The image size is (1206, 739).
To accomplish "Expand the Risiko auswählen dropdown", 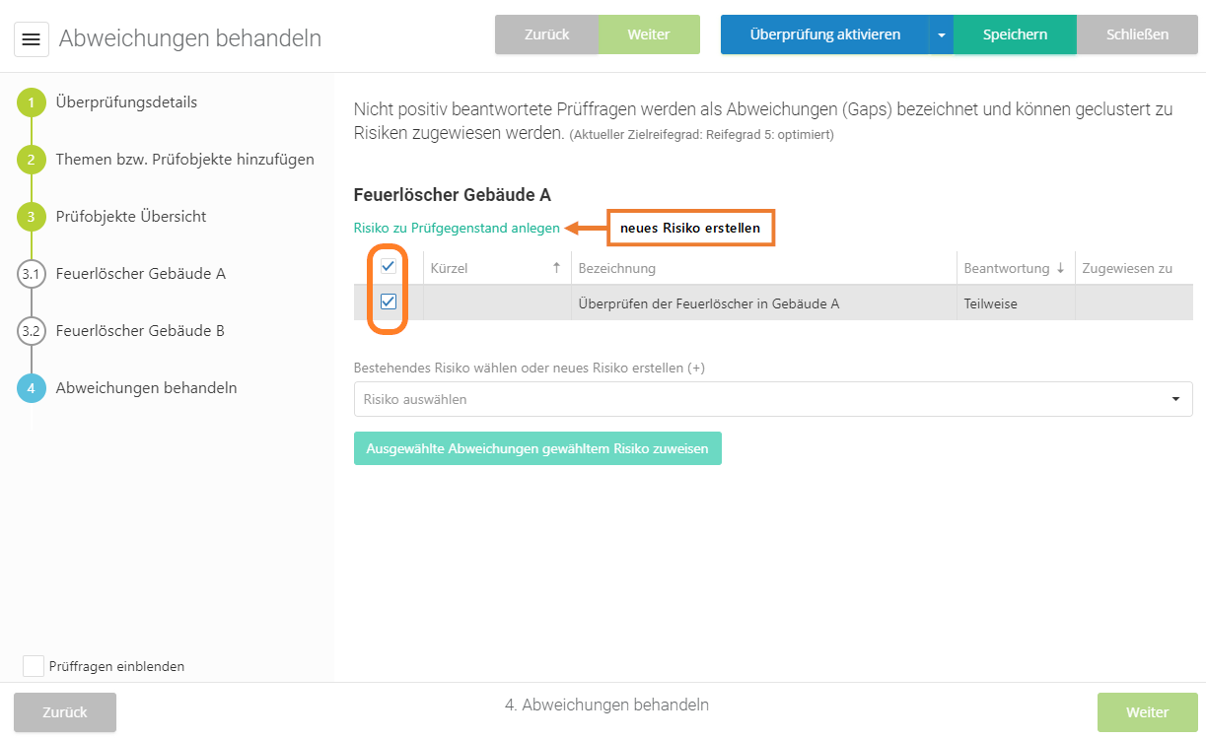I will [1175, 399].
